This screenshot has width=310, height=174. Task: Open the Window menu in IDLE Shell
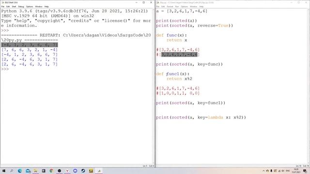tap(39, 6)
